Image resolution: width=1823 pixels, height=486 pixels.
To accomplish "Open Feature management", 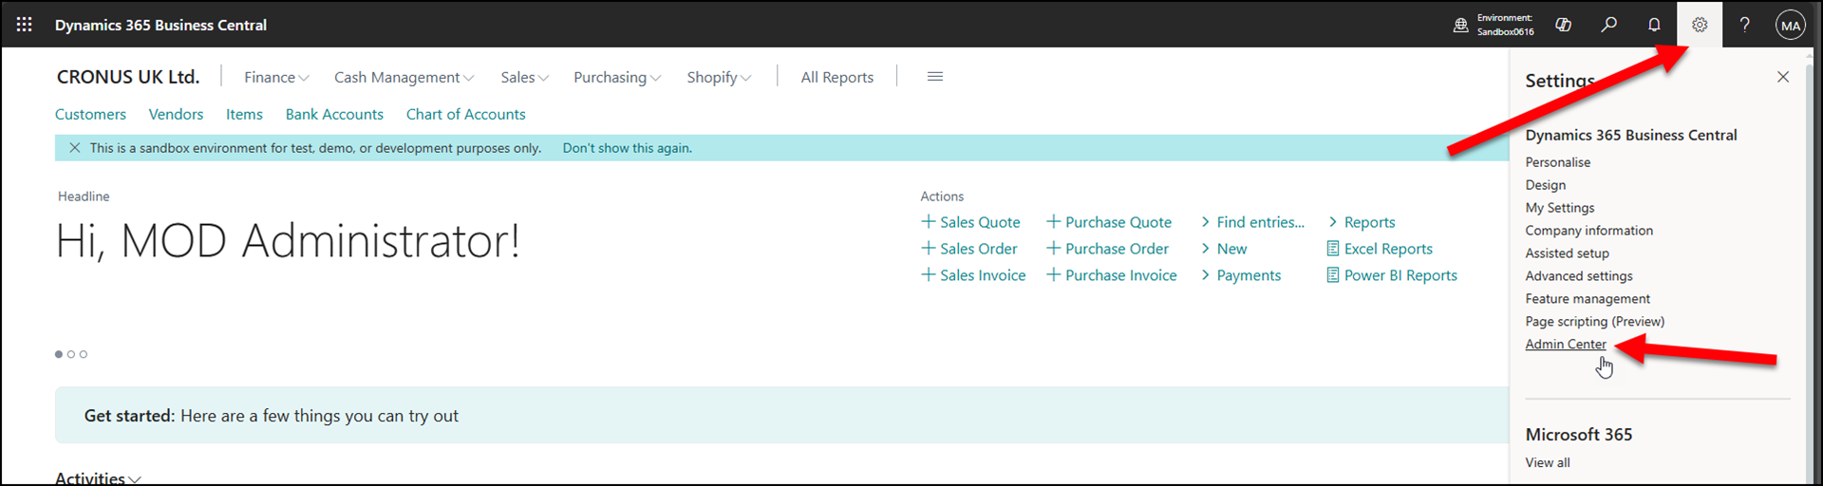I will [1588, 299].
